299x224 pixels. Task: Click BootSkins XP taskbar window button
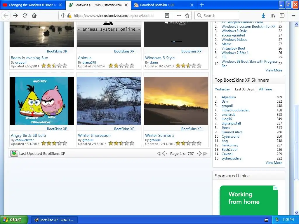(x=54, y=220)
